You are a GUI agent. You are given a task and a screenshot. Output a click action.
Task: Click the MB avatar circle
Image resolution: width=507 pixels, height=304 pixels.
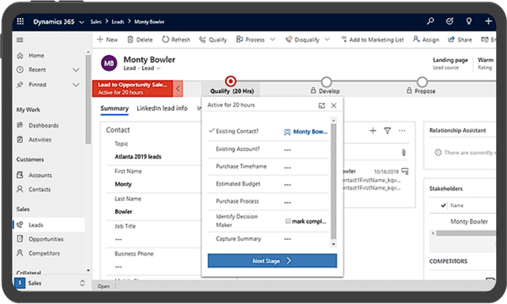click(109, 63)
